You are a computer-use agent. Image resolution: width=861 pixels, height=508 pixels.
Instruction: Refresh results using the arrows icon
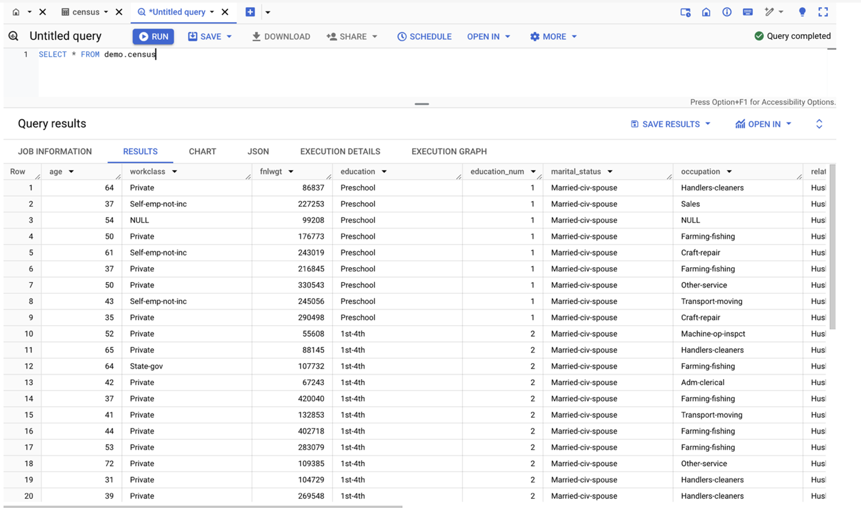pos(819,124)
